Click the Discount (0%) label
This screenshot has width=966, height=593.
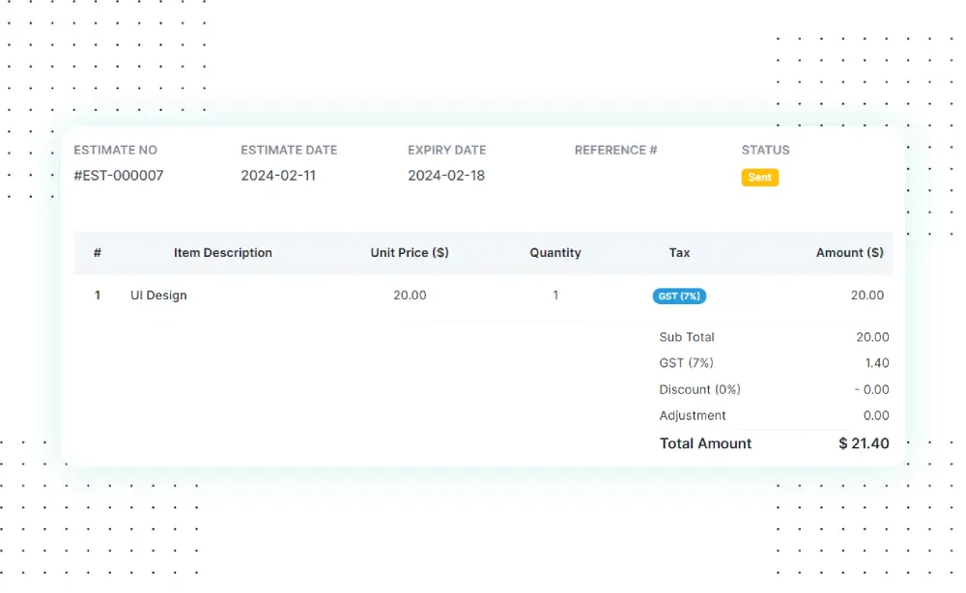(x=699, y=389)
